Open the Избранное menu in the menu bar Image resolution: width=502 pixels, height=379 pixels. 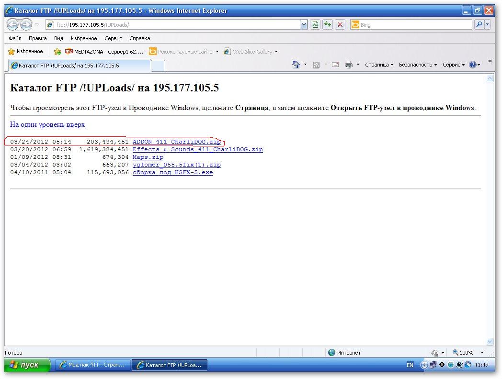(x=84, y=38)
